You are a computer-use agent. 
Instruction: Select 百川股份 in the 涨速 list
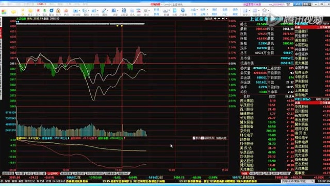click(246, 110)
